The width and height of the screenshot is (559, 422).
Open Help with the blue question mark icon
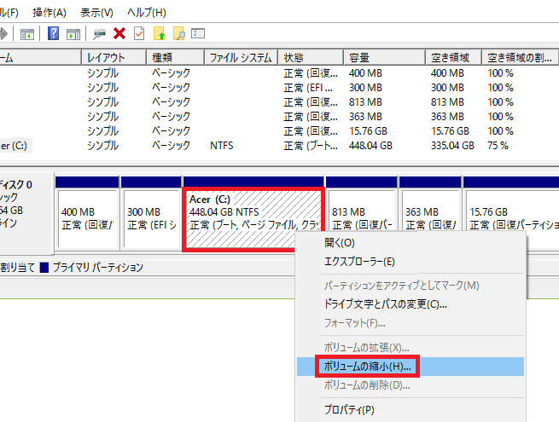[53, 34]
